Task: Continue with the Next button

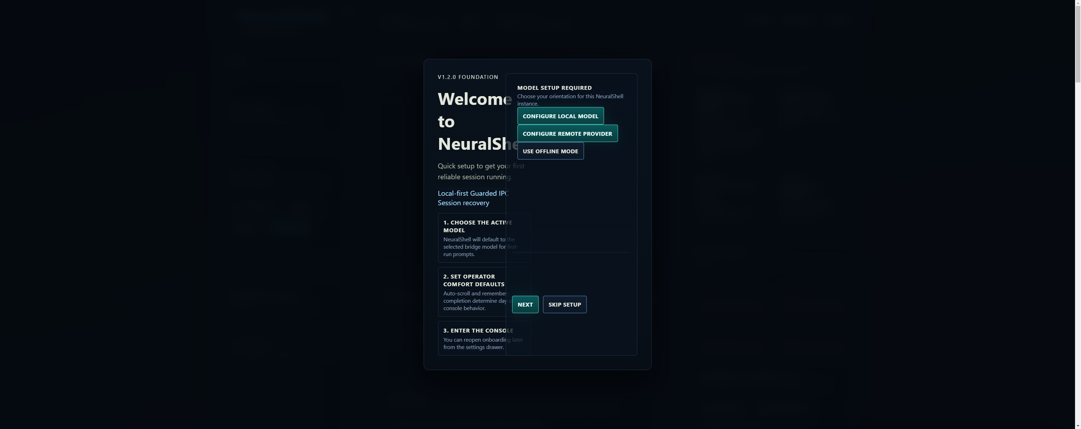Action: (x=525, y=304)
